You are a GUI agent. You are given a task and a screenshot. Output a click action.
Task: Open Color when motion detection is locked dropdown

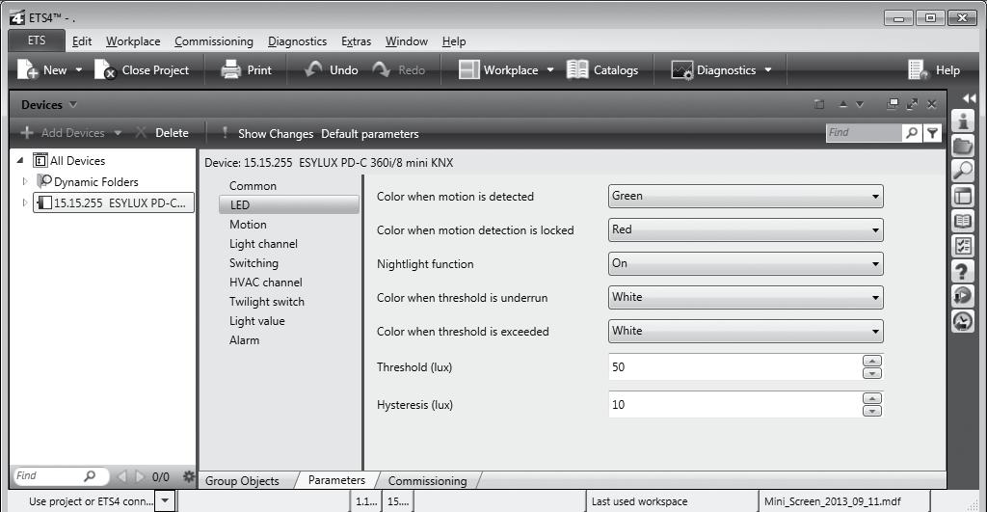(x=745, y=229)
